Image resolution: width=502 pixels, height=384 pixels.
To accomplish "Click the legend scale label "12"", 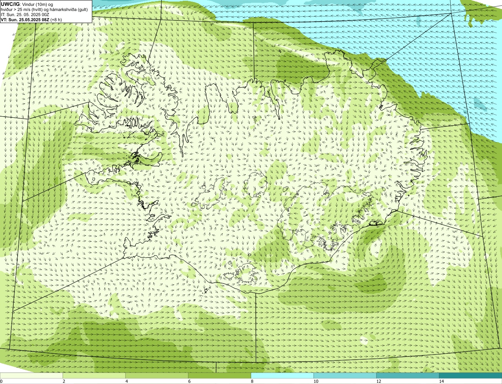I will (378, 381).
